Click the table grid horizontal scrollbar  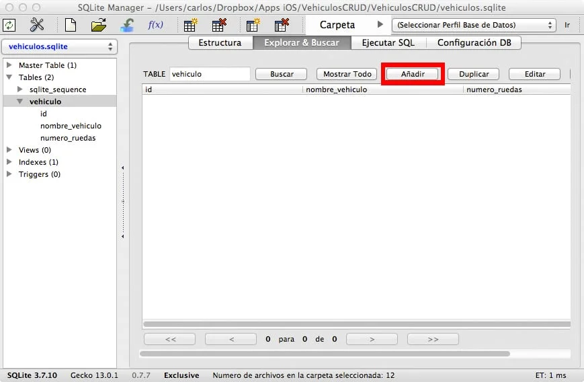point(356,324)
